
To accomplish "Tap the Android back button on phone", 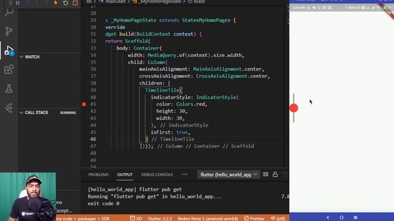I will pos(328,217).
